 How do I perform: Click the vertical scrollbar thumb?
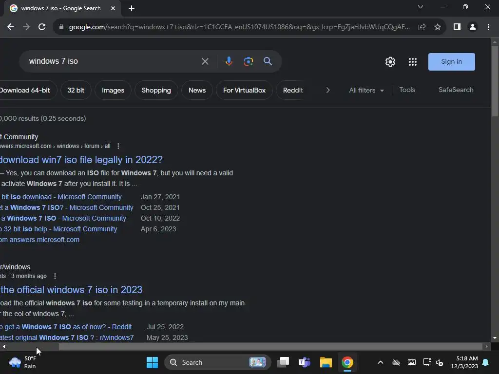pos(495,81)
